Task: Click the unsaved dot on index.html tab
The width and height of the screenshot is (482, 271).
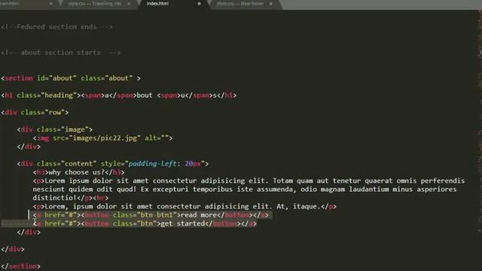Action: click(x=199, y=4)
